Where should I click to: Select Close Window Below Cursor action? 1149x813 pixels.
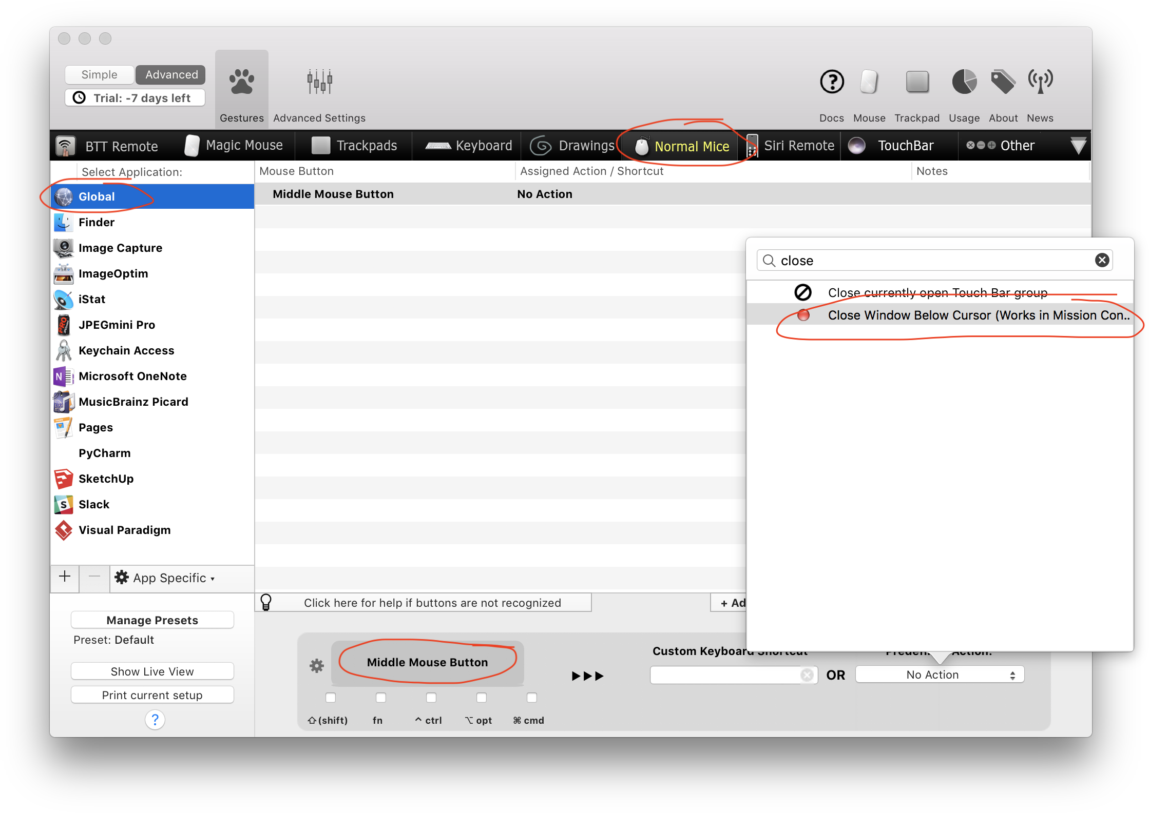click(x=965, y=315)
